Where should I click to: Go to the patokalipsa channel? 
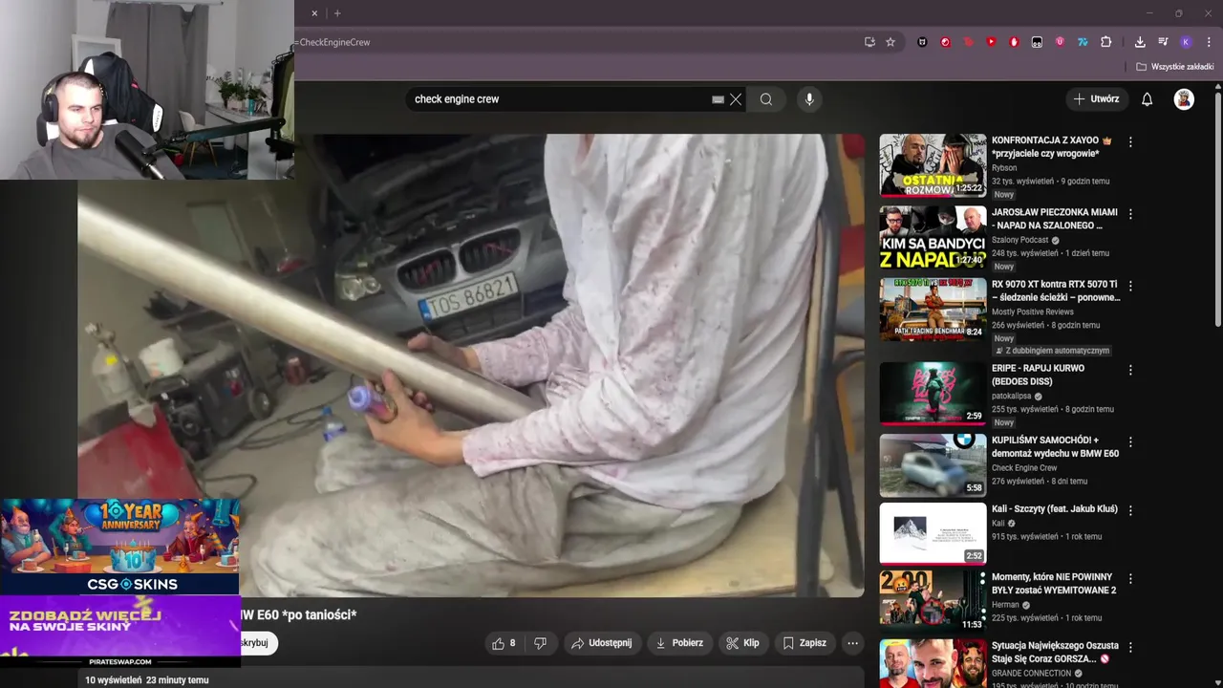pyautogui.click(x=1012, y=396)
